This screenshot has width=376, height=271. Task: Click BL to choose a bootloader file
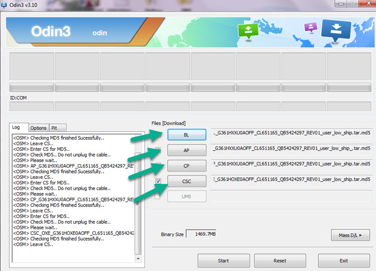187,134
